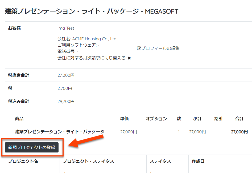Click the プロジェクト名 column header
The width and height of the screenshot is (252, 173).
(23, 161)
